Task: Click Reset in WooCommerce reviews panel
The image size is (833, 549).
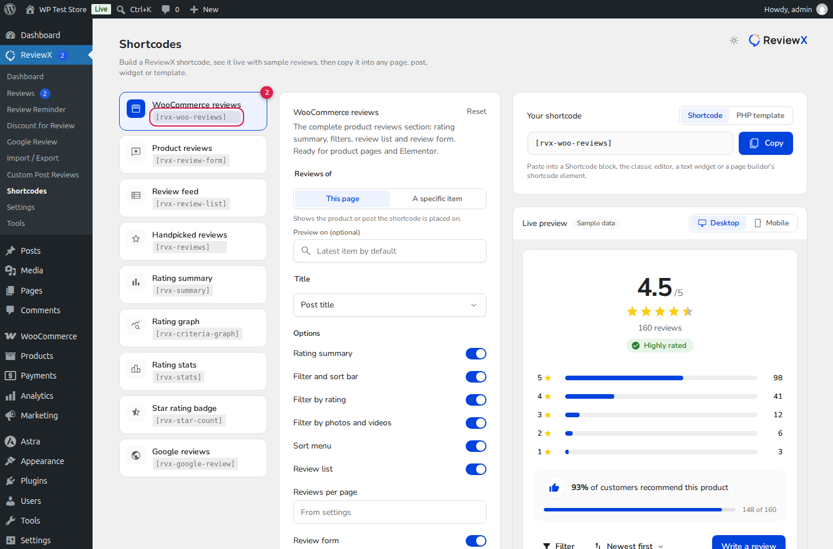Action: click(477, 112)
